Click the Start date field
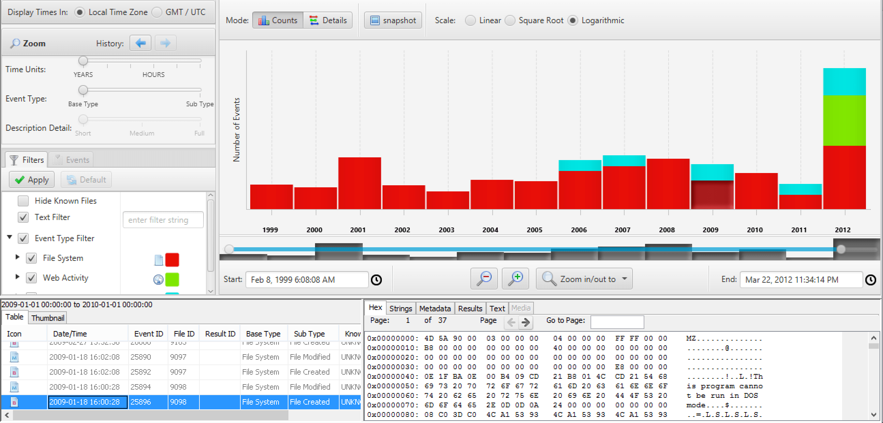The image size is (883, 423). click(x=307, y=280)
